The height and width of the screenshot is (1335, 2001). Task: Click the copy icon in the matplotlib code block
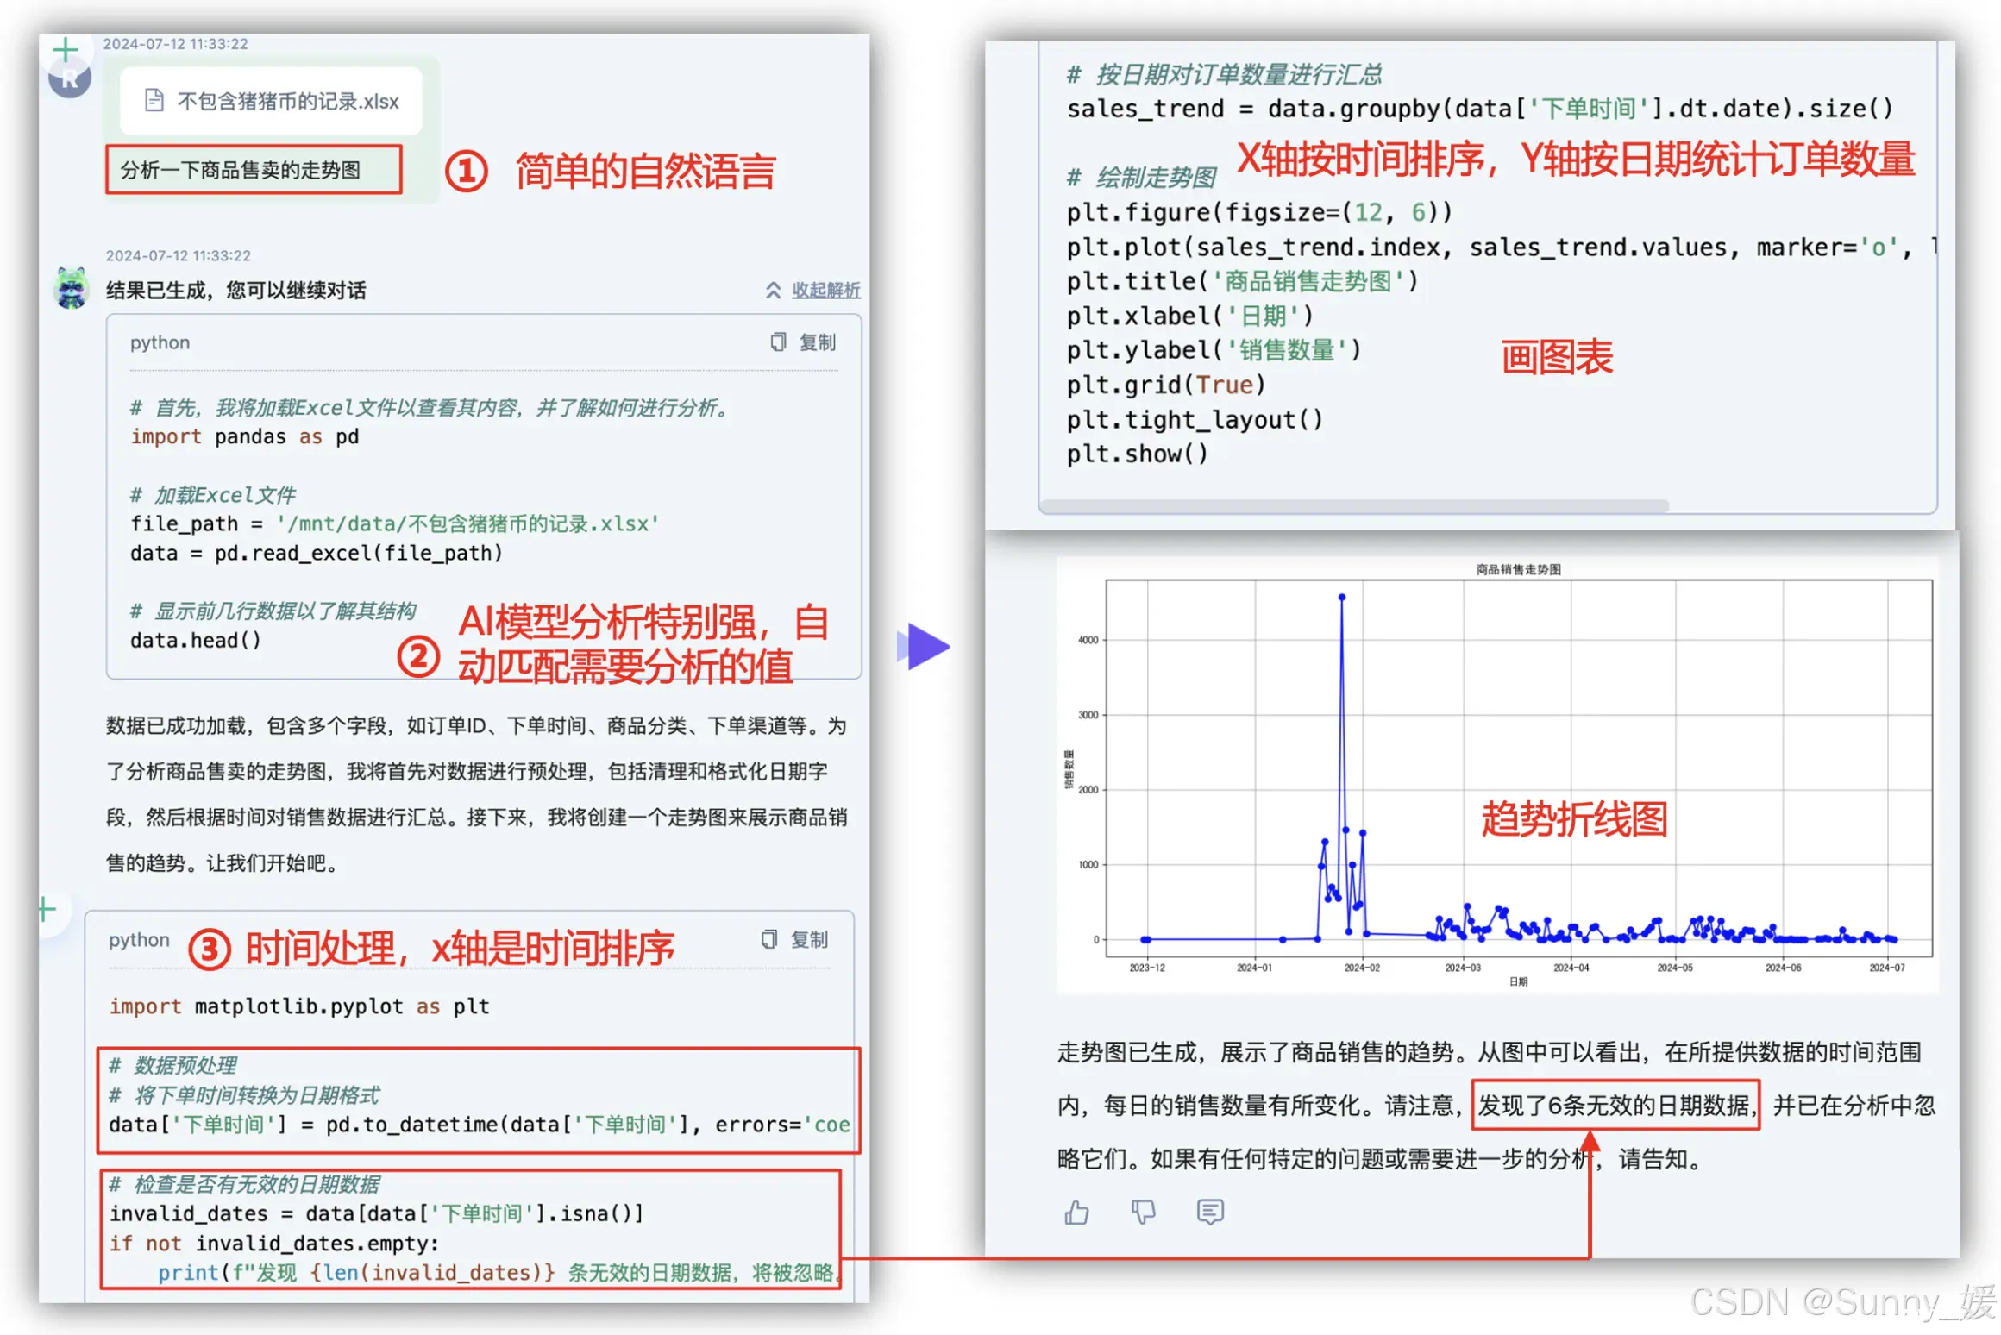(x=768, y=939)
